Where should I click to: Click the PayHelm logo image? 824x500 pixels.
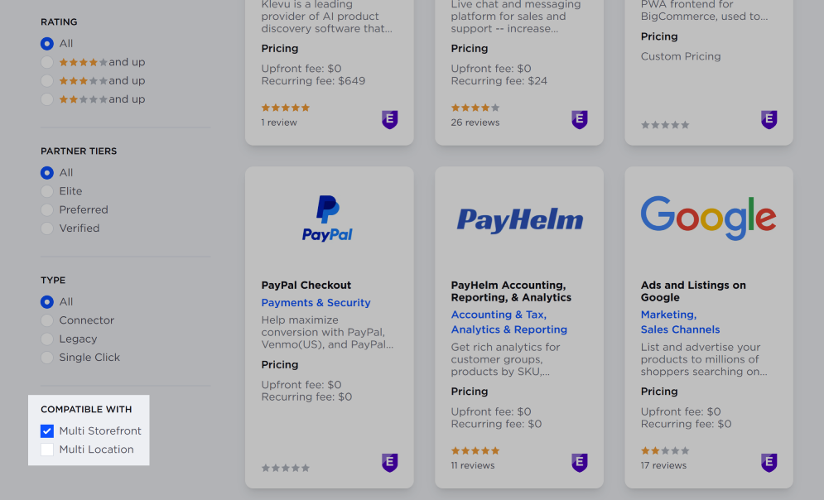[x=520, y=219]
